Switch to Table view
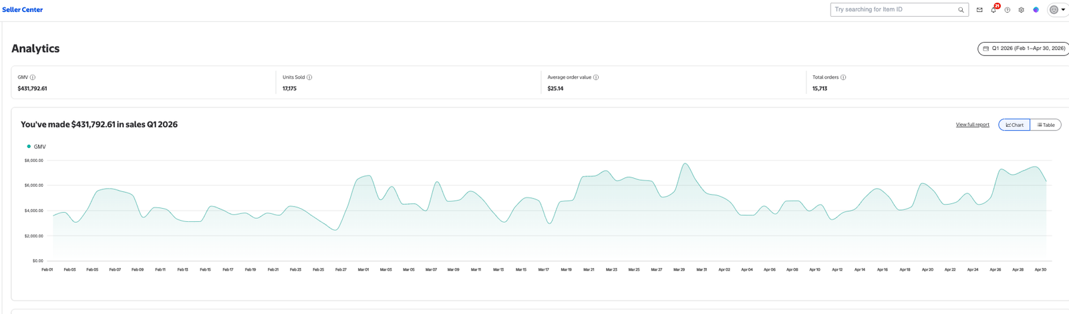This screenshot has width=1069, height=314. click(1046, 125)
